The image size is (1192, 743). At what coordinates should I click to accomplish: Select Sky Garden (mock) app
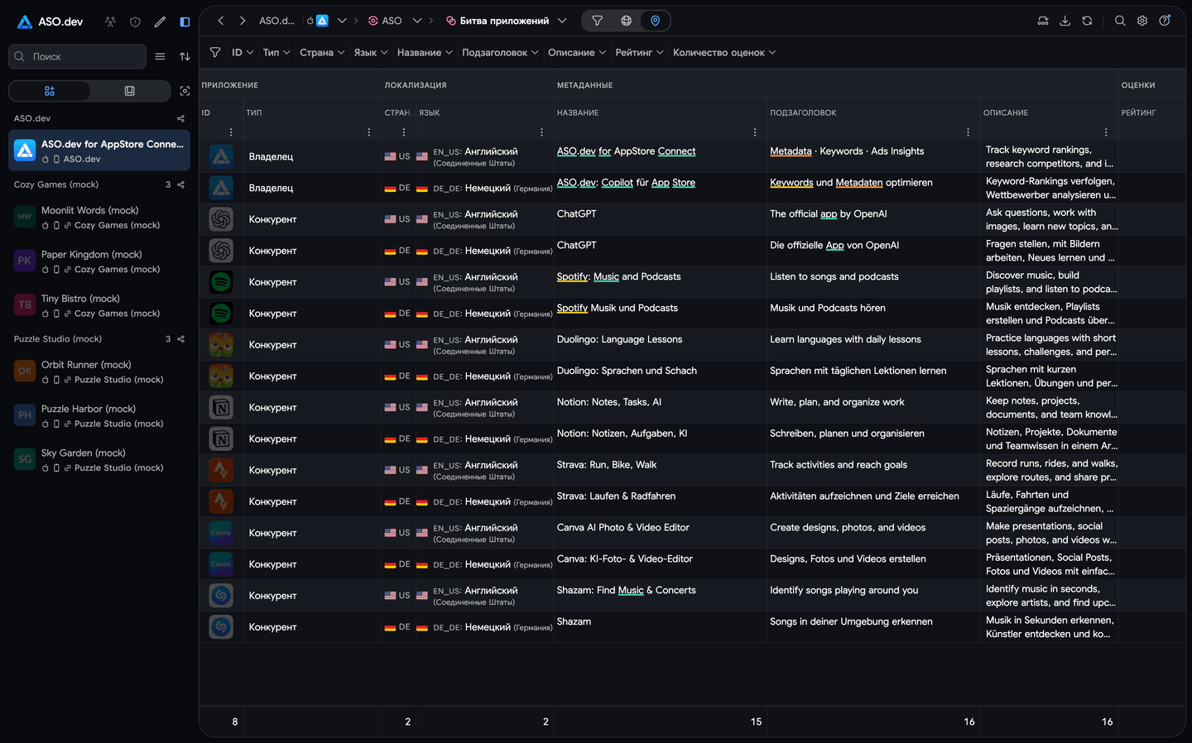tap(99, 460)
